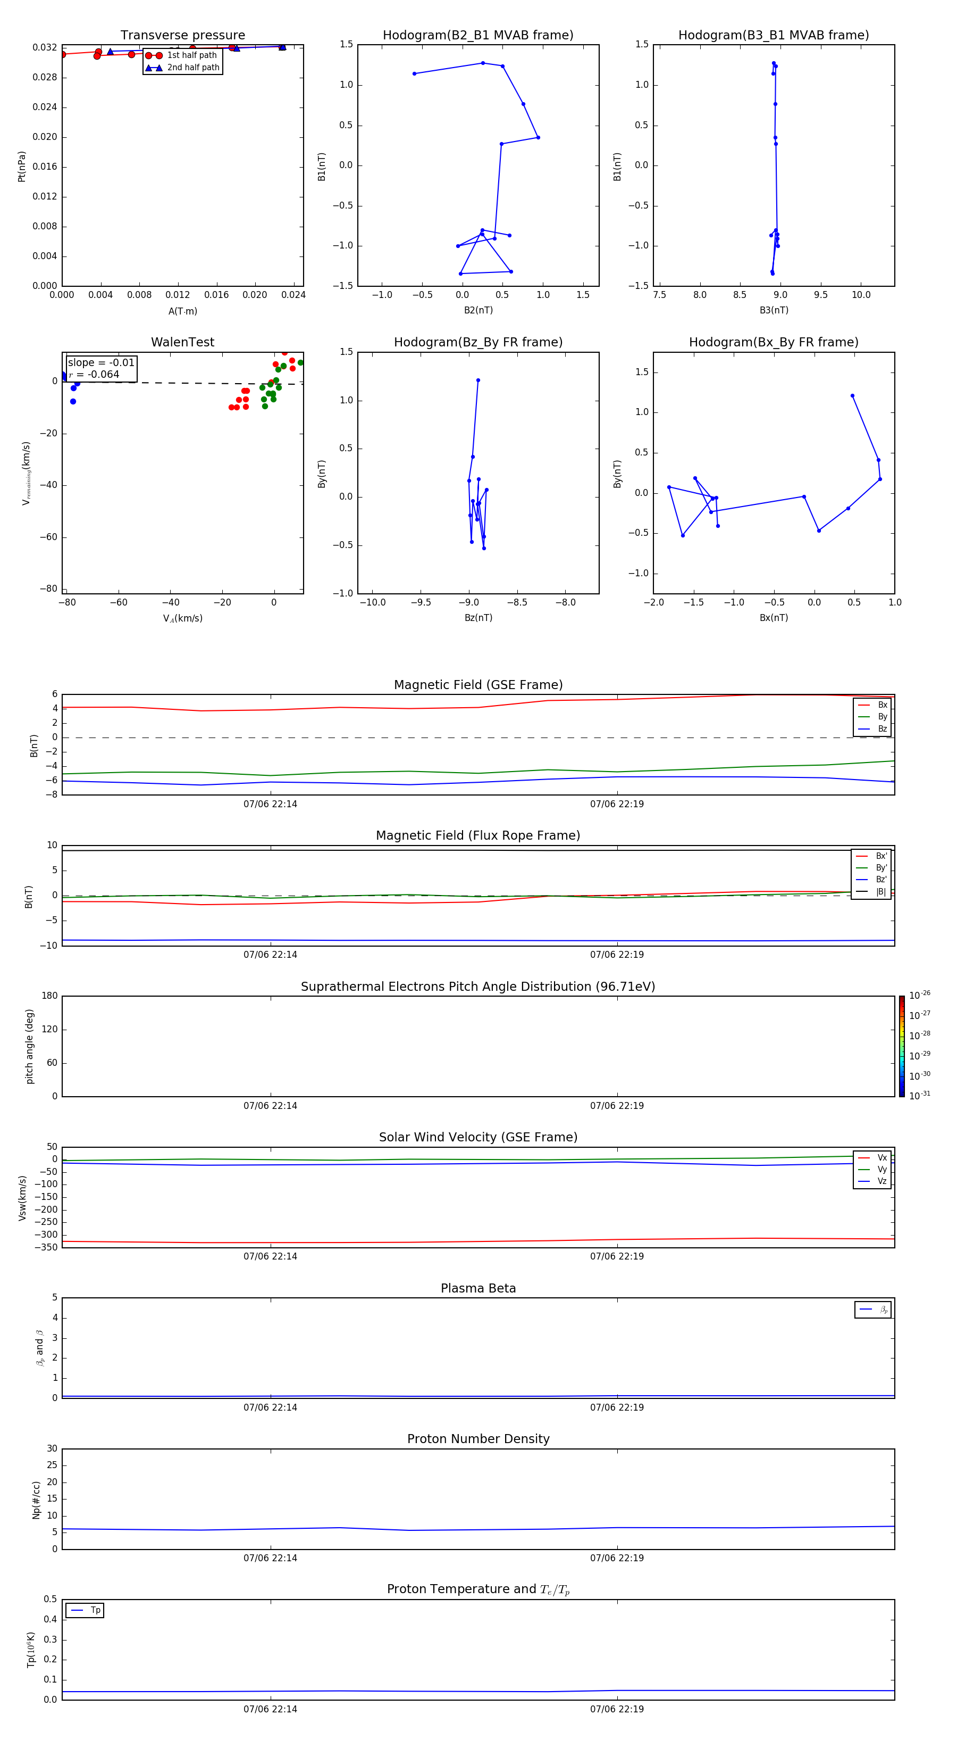Click Suprathermal Electrons Pitch Angle Distribution title
The width and height of the screenshot is (957, 1756).
(478, 987)
